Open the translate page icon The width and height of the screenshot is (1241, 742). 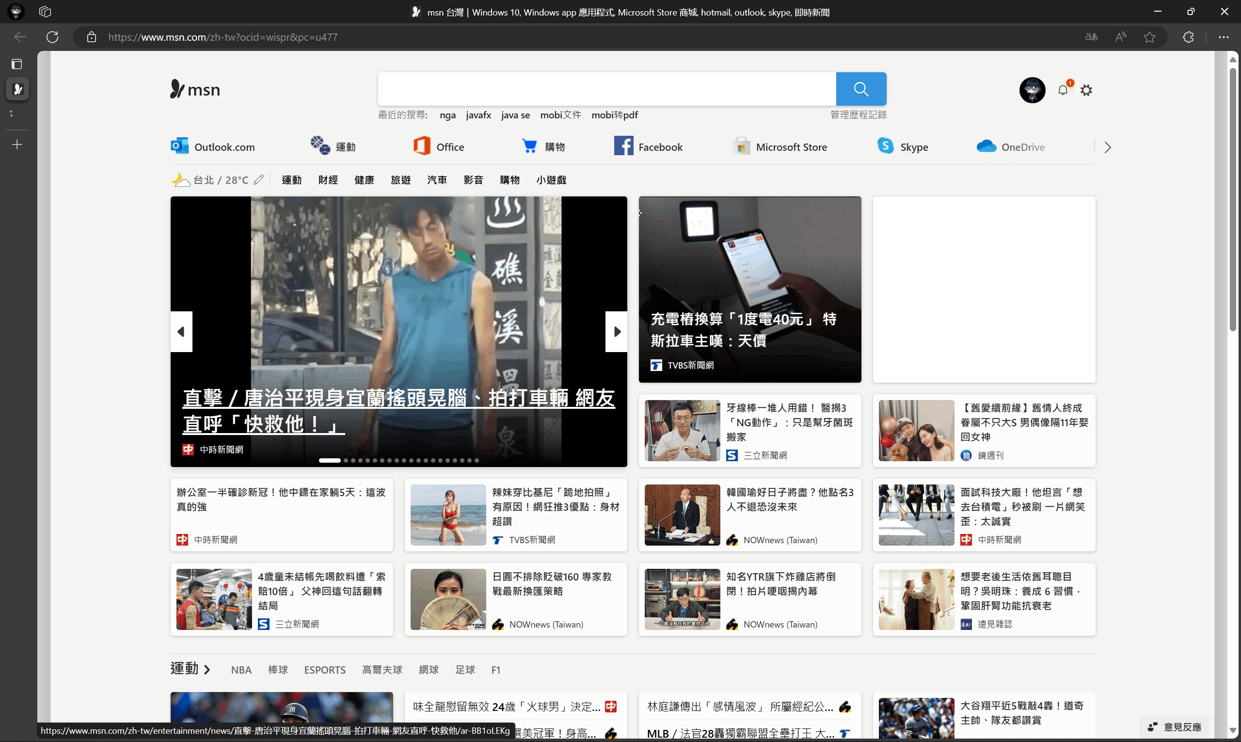[x=1092, y=37]
